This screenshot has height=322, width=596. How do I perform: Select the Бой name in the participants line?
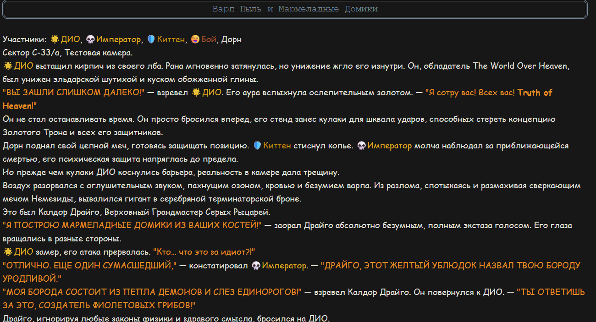(x=209, y=39)
